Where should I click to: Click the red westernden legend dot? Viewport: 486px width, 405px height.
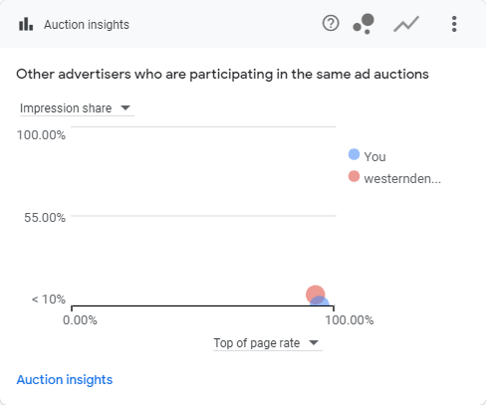[x=354, y=176]
